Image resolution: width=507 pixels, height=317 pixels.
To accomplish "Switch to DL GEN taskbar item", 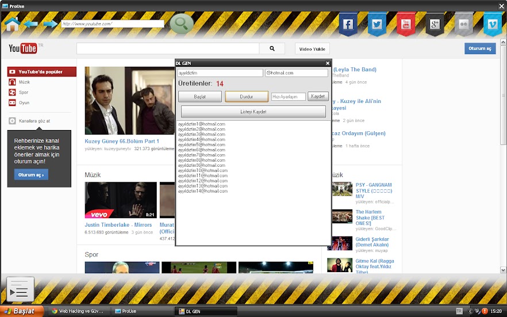I will (206, 311).
